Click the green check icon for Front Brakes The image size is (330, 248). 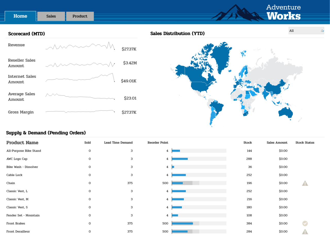[x=305, y=223]
